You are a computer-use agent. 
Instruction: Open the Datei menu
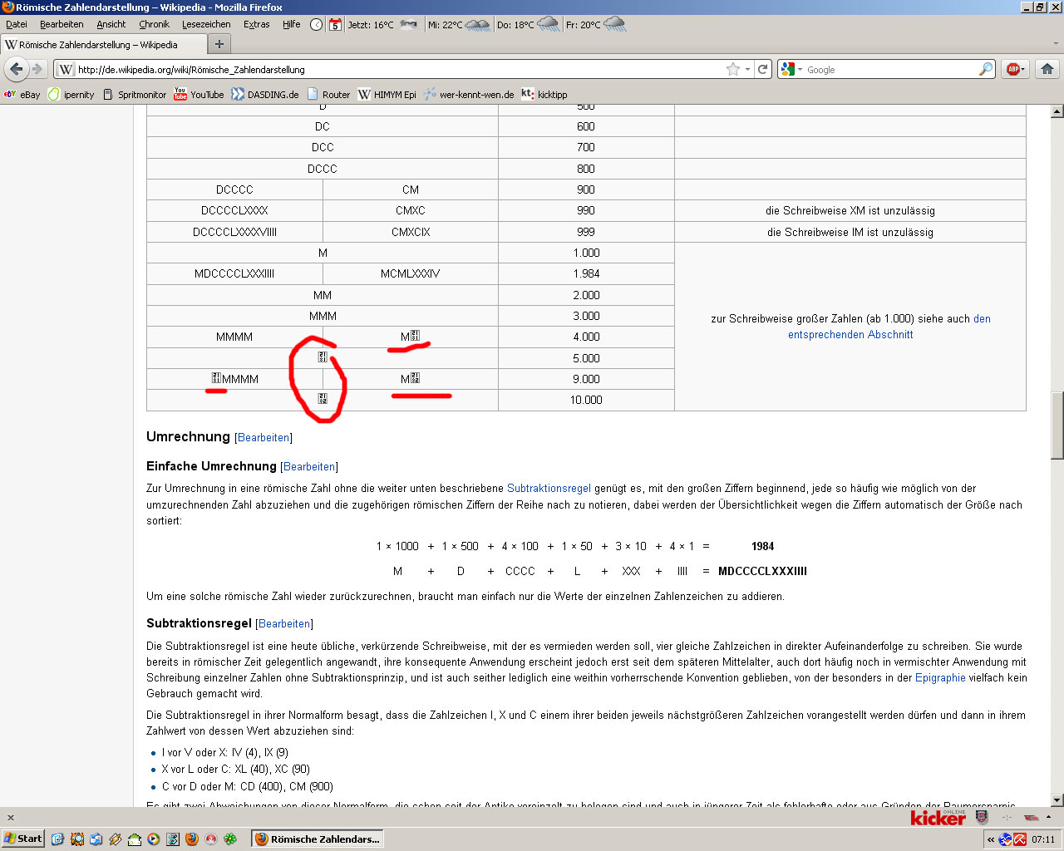click(17, 24)
